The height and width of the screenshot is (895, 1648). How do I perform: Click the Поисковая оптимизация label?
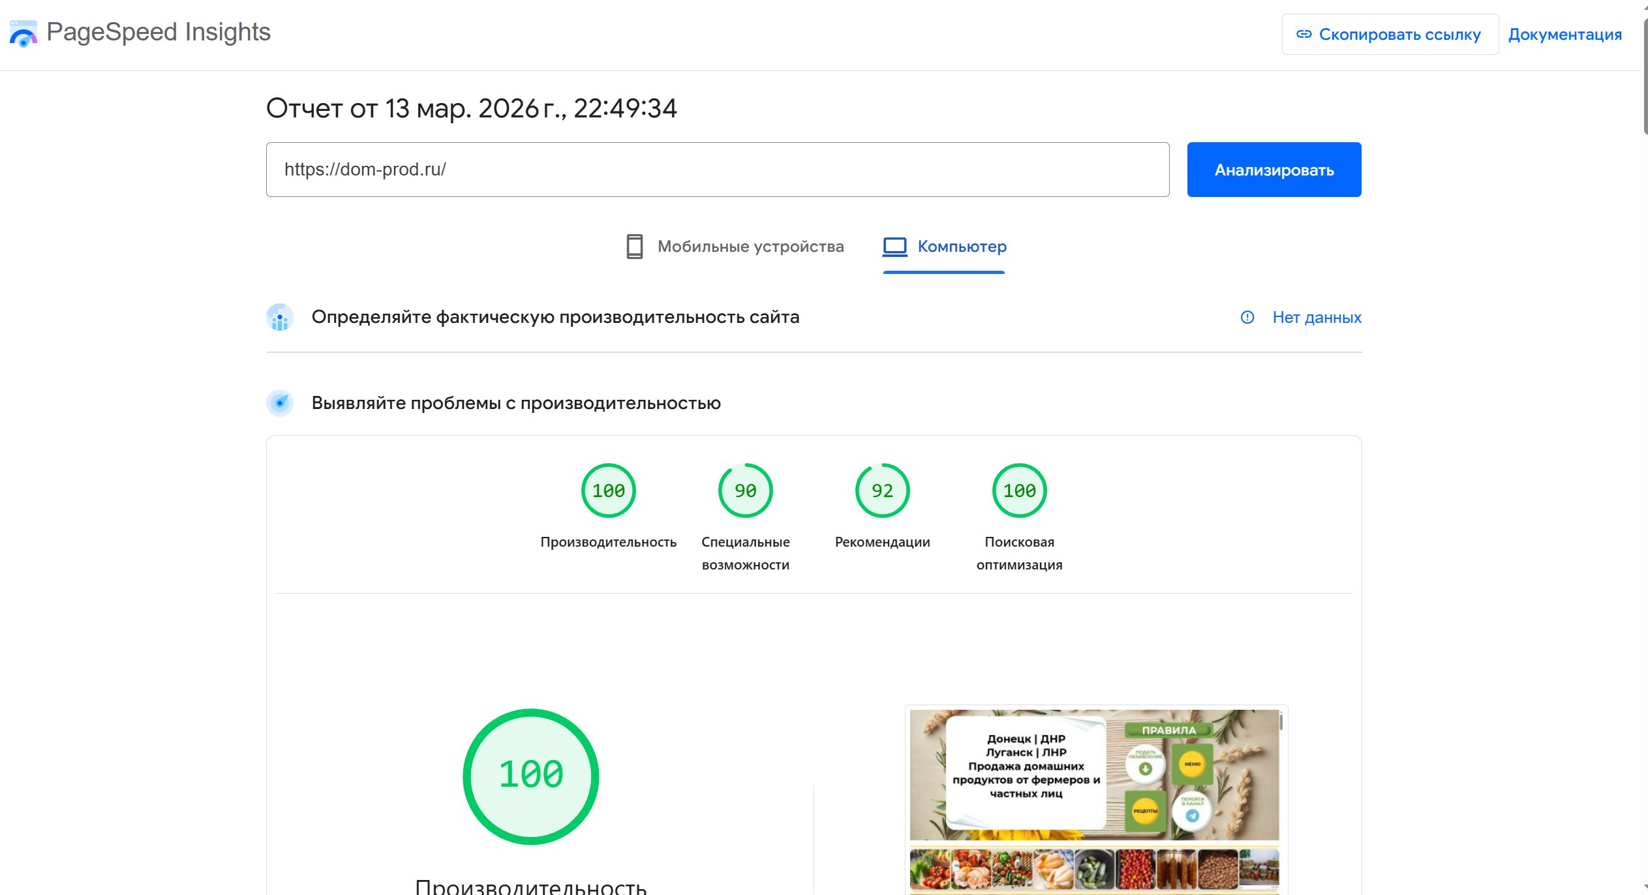coord(1020,553)
